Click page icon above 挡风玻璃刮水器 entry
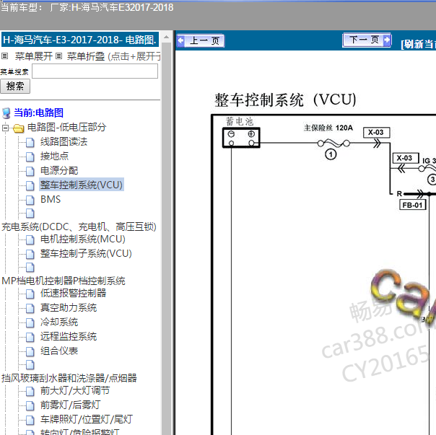Image resolution: width=436 pixels, height=435 pixels. coord(30,365)
